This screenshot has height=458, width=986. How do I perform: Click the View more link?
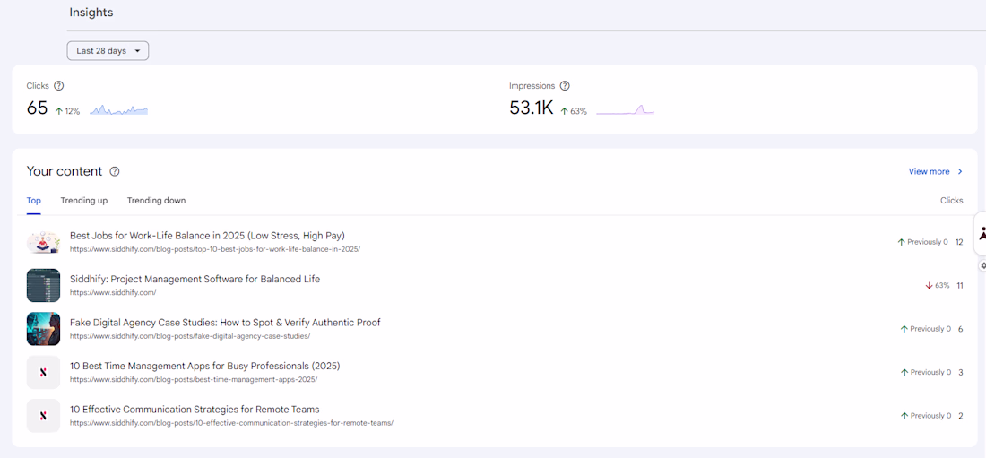[x=929, y=171]
